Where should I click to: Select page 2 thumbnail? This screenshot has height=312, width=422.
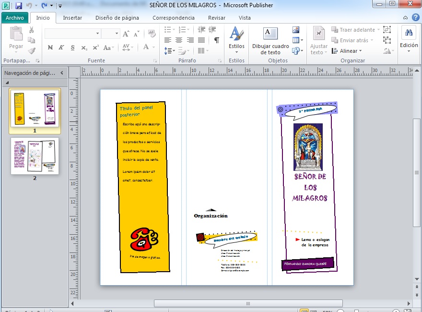click(35, 156)
